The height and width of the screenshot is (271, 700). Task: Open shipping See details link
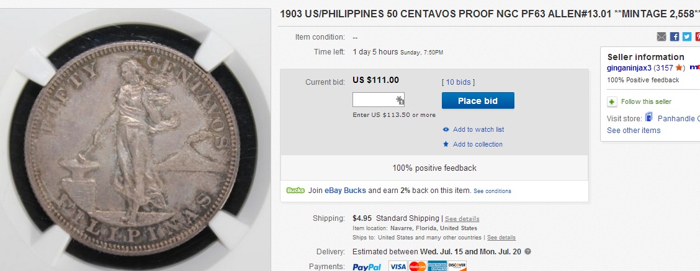[462, 219]
